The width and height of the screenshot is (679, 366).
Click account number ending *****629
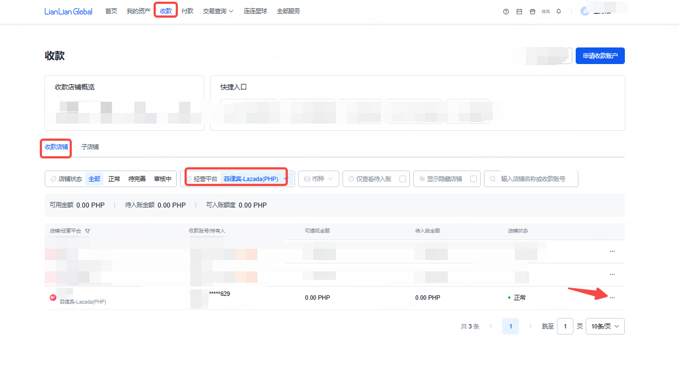219,294
